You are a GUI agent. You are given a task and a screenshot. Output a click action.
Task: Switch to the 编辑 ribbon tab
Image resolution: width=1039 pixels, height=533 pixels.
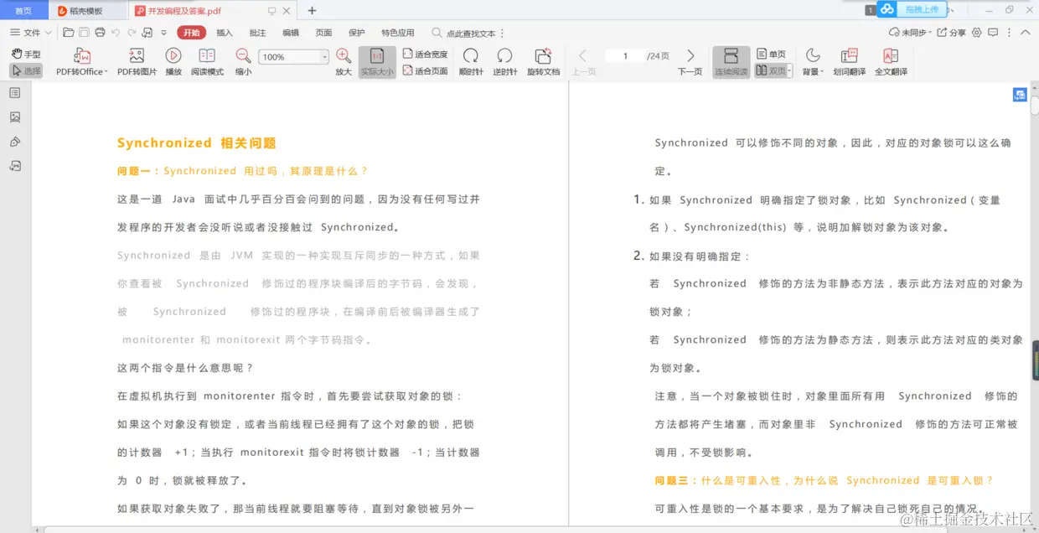coord(290,33)
